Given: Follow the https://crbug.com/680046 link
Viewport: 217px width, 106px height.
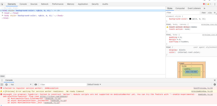Looking at the screenshot, I should point(53,97).
